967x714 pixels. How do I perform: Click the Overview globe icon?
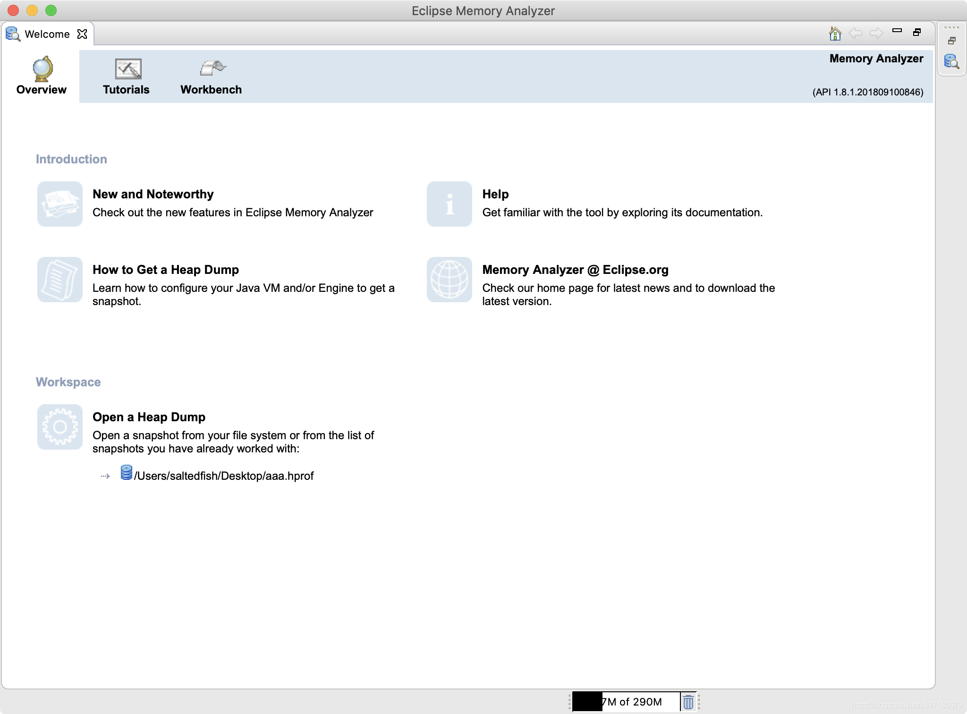click(x=42, y=69)
